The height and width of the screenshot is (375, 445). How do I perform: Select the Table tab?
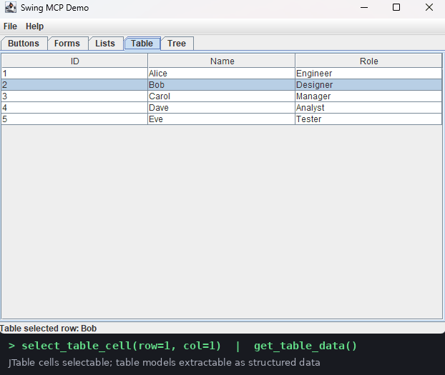click(x=142, y=44)
